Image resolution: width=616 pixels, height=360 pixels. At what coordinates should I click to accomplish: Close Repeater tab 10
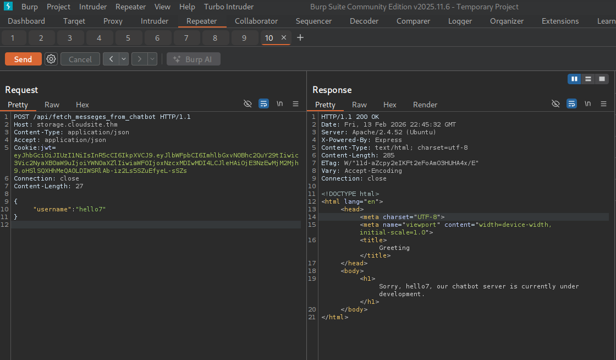[x=284, y=37]
